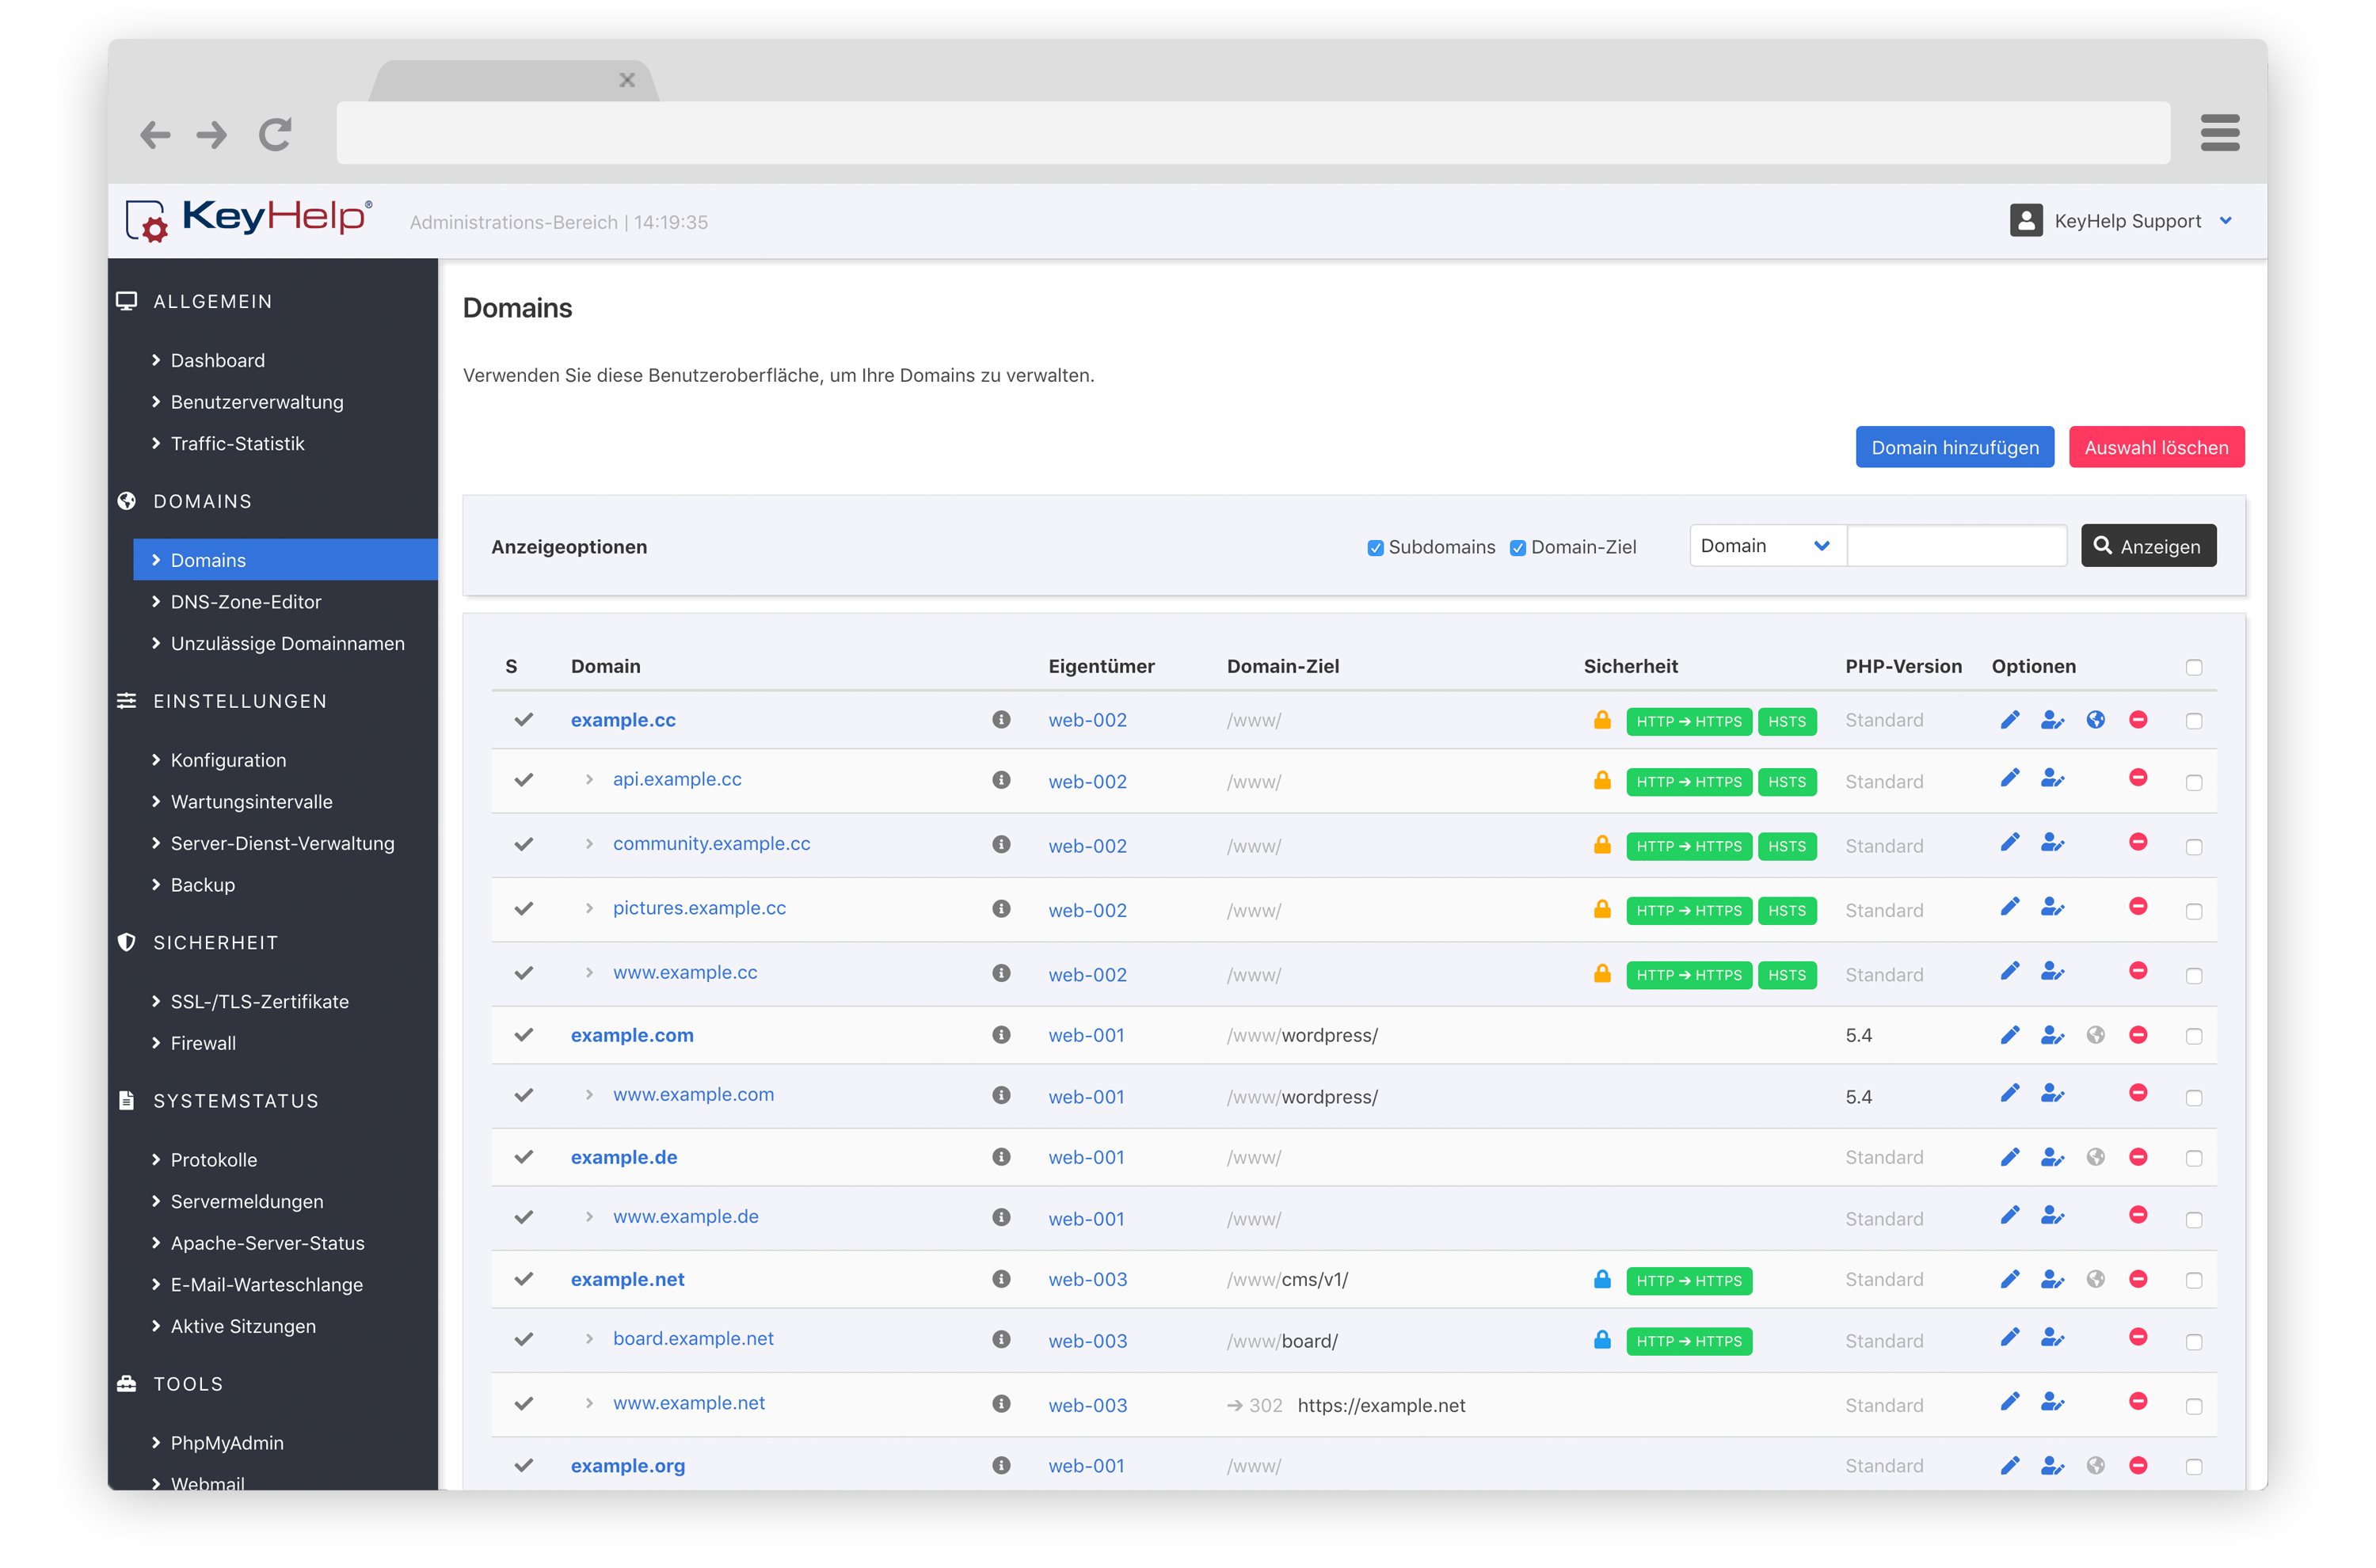Viewport: 2376px width, 1568px height.
Task: Click the Domain hinzufügen button
Action: (1954, 447)
